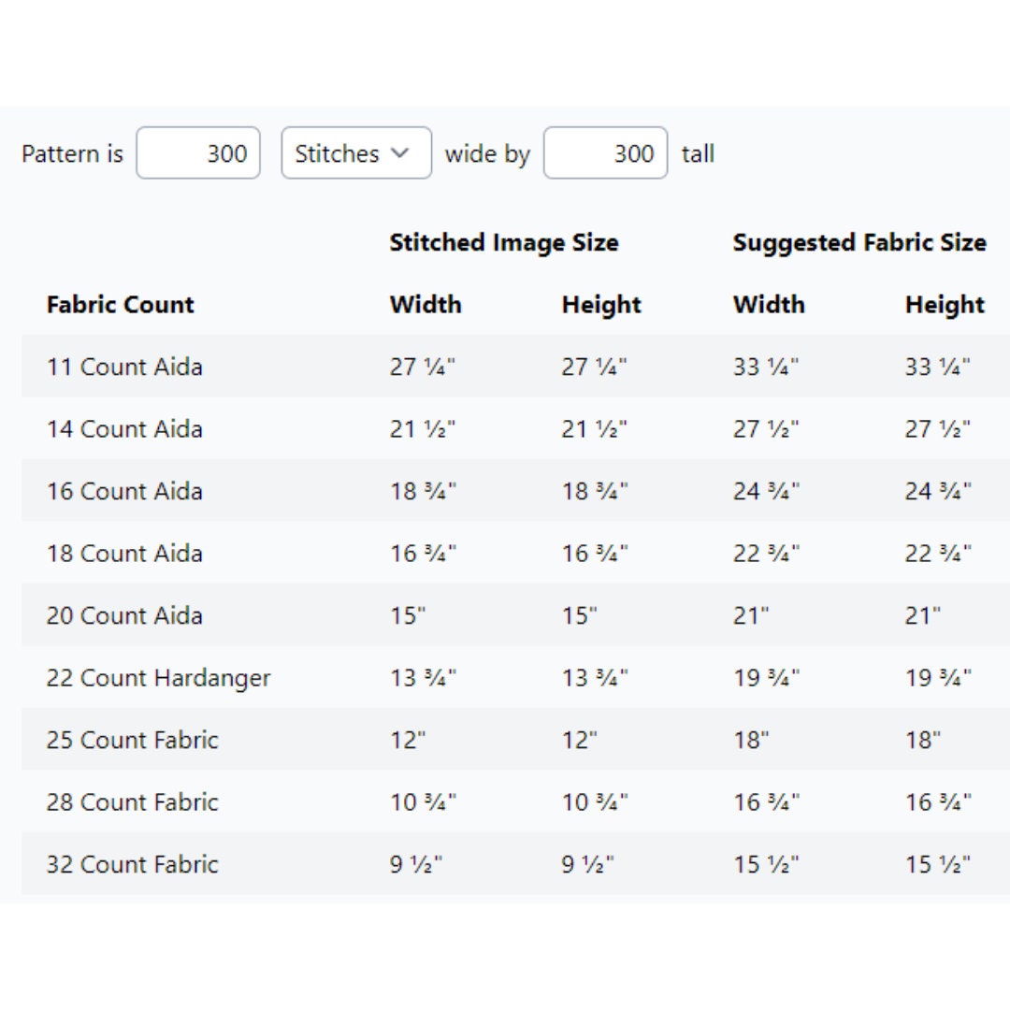Click the Fabric Count column header
The image size is (1010, 1010).
point(120,304)
